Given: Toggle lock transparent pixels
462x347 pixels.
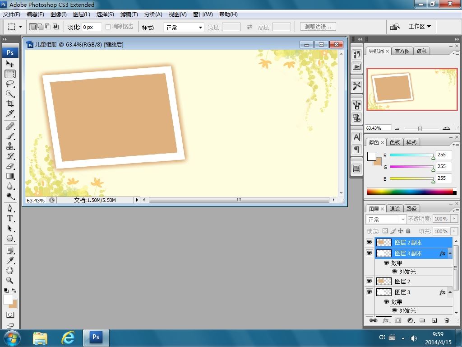Looking at the screenshot, I should [385, 231].
